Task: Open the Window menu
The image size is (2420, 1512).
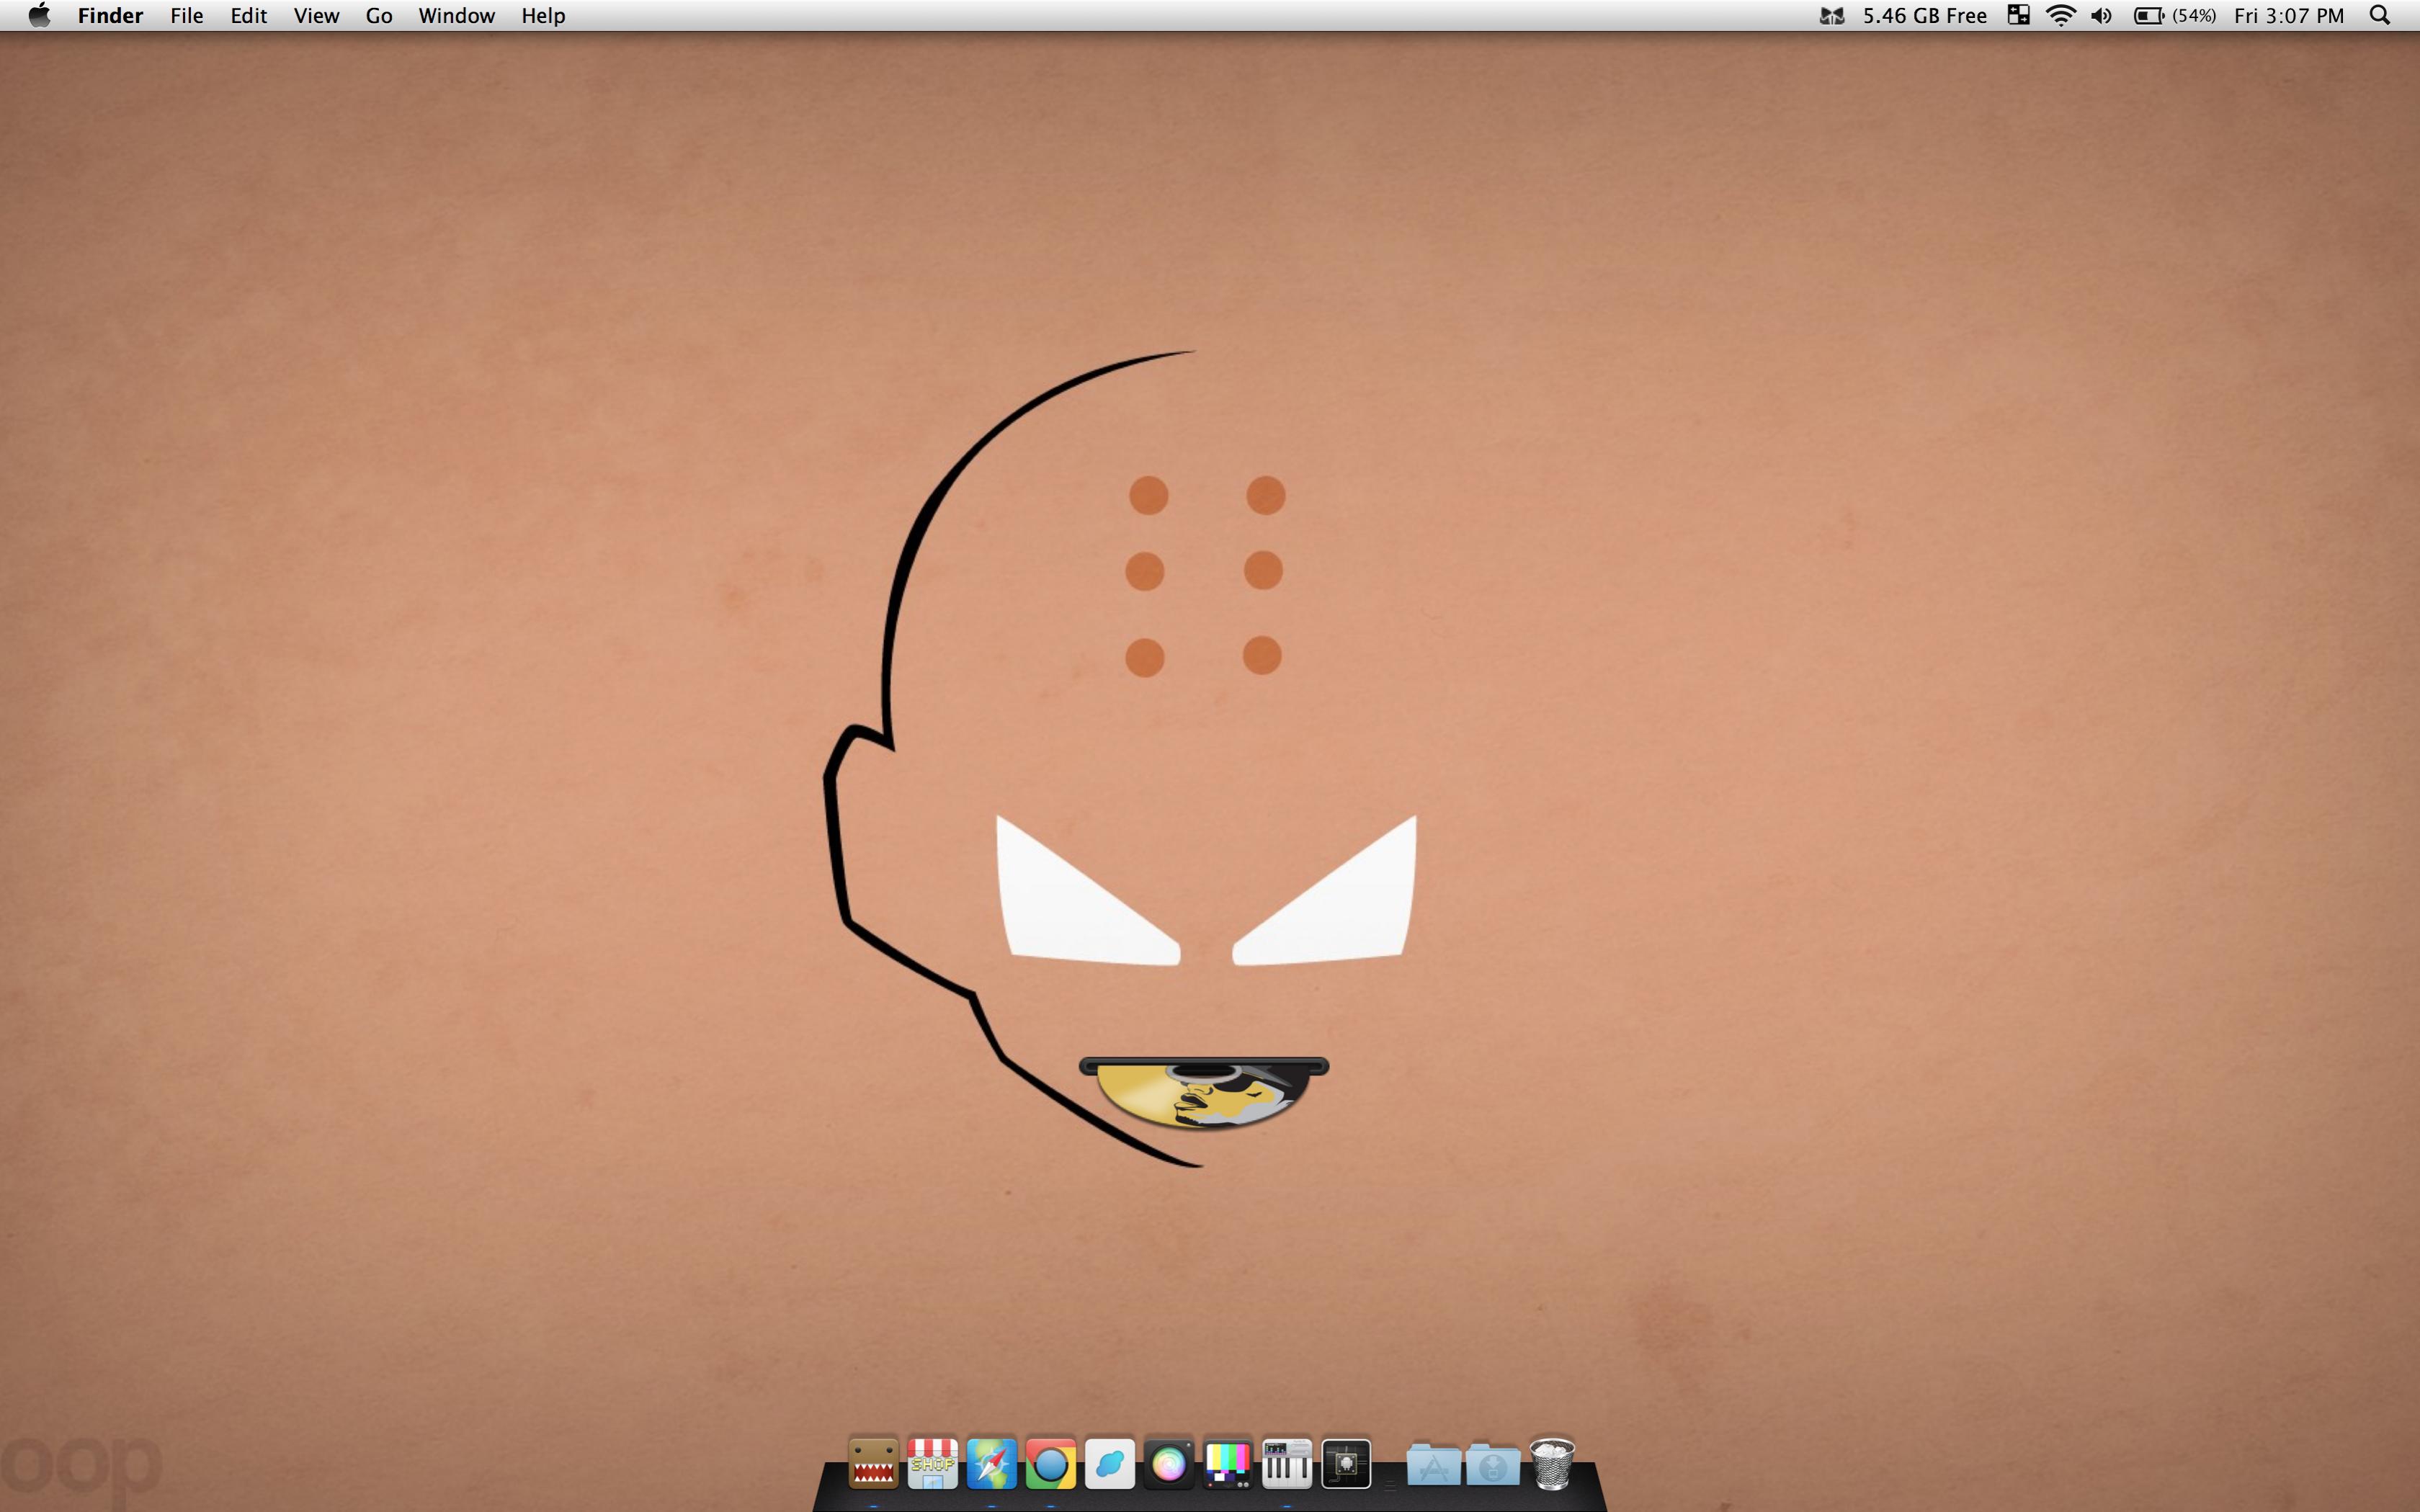Action: (456, 15)
